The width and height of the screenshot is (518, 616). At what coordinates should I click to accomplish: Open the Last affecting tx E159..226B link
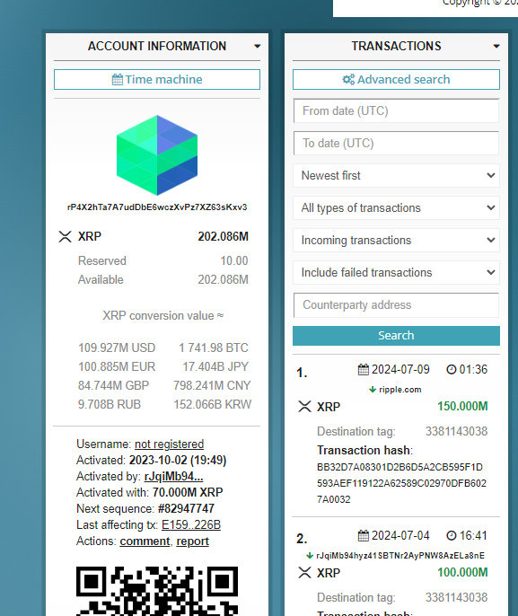191,524
